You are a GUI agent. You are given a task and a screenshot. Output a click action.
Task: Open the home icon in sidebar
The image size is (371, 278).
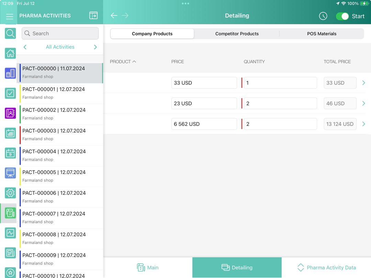click(10, 53)
